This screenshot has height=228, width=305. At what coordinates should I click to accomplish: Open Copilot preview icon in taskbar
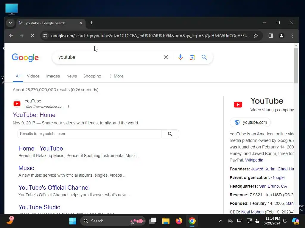[x=295, y=221]
